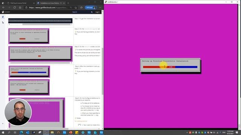Open the Edge settings and more menu
Viewport: 241px width, 135px height.
tap(100, 7)
